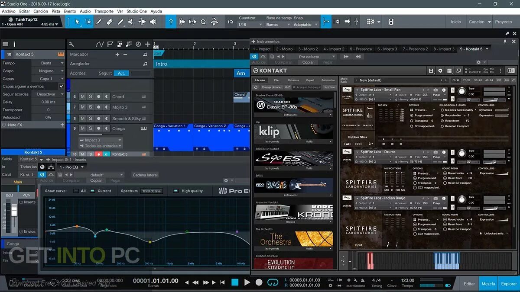Toggle monitor on Conga track

click(x=106, y=128)
